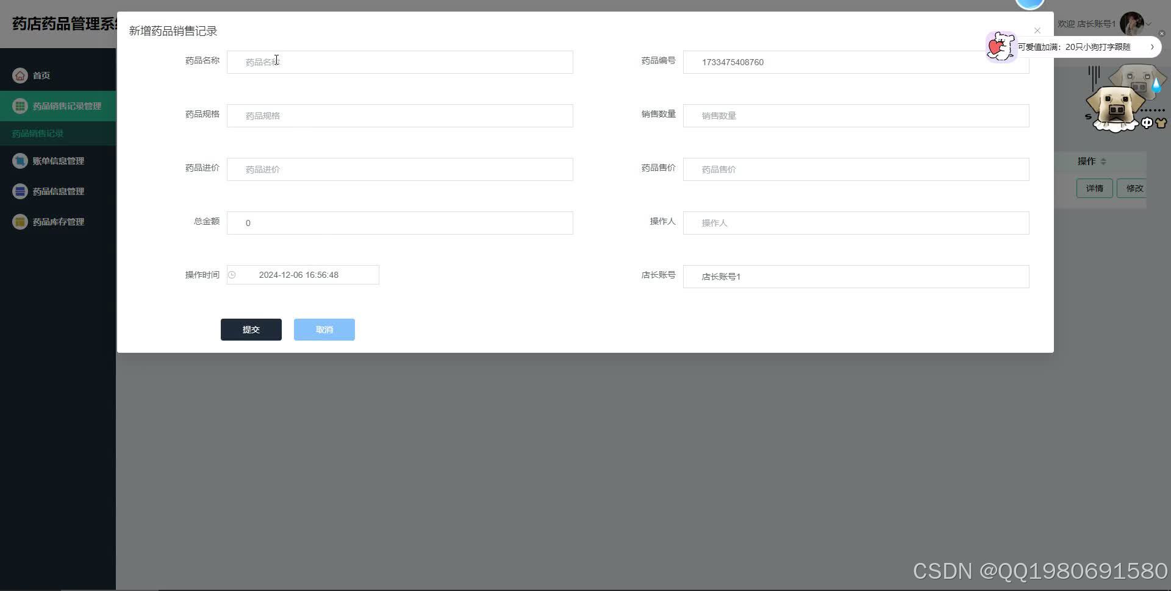1171x591 pixels.
Task: Focus the 操作人 input field
Action: pos(856,223)
